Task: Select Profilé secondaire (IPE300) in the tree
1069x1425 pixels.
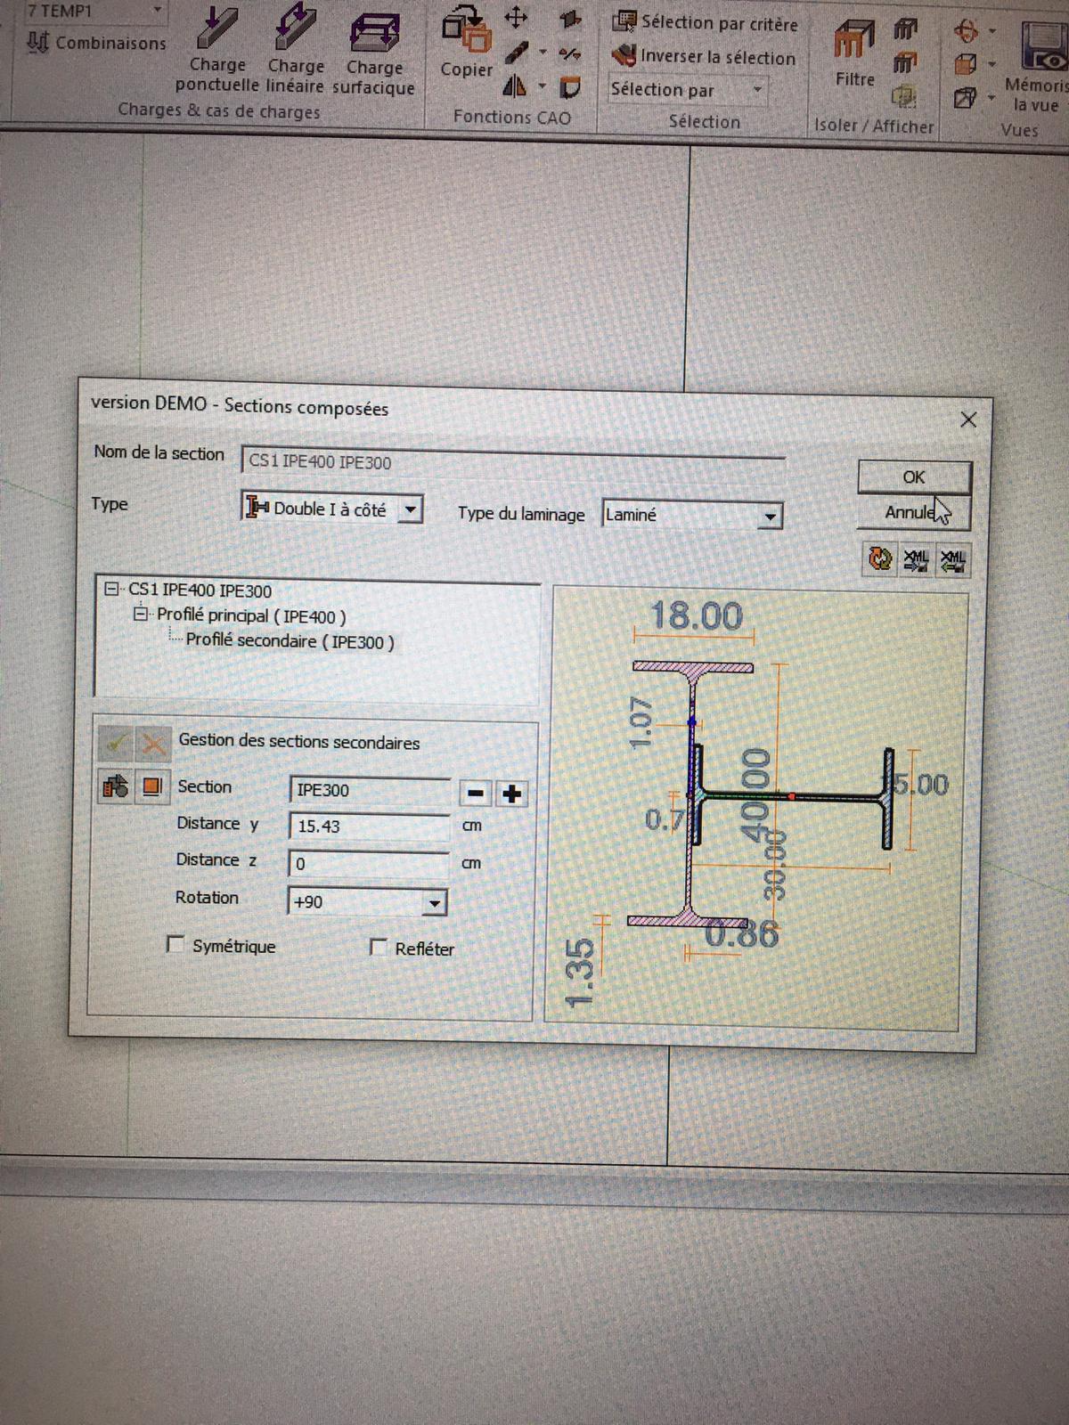Action: [x=290, y=641]
